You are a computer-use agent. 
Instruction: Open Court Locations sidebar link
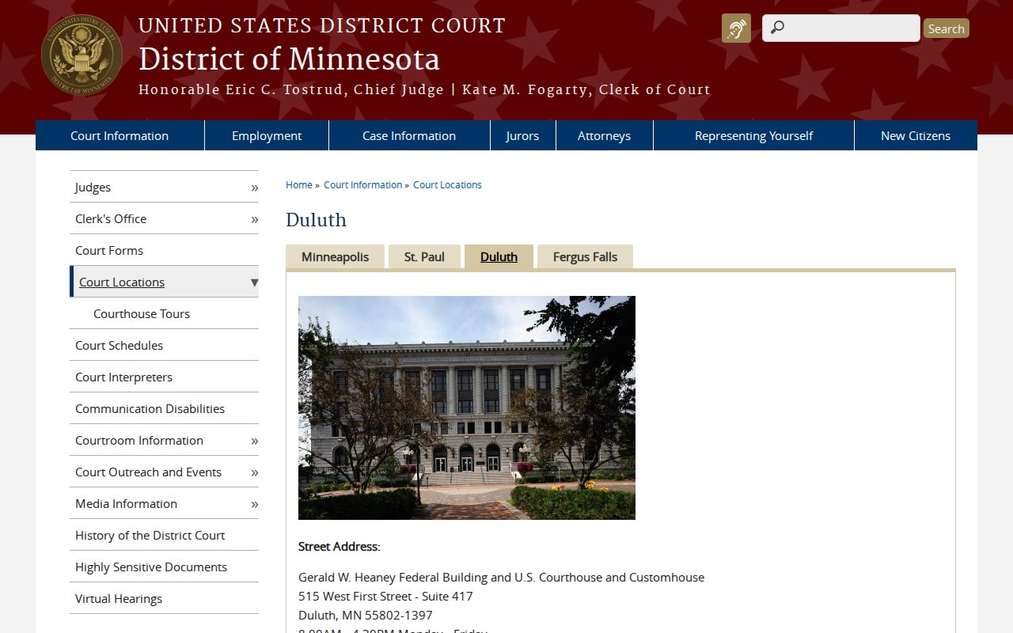coord(122,282)
